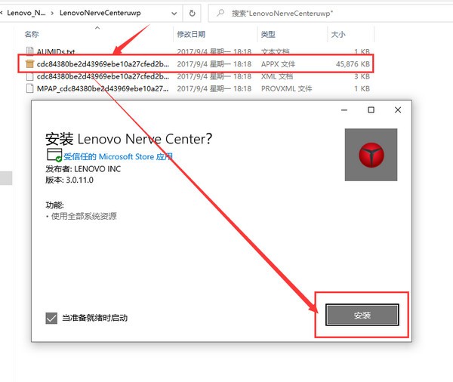453x382 pixels.
Task: Select the AUMIDs.txt file
Action: 55,52
